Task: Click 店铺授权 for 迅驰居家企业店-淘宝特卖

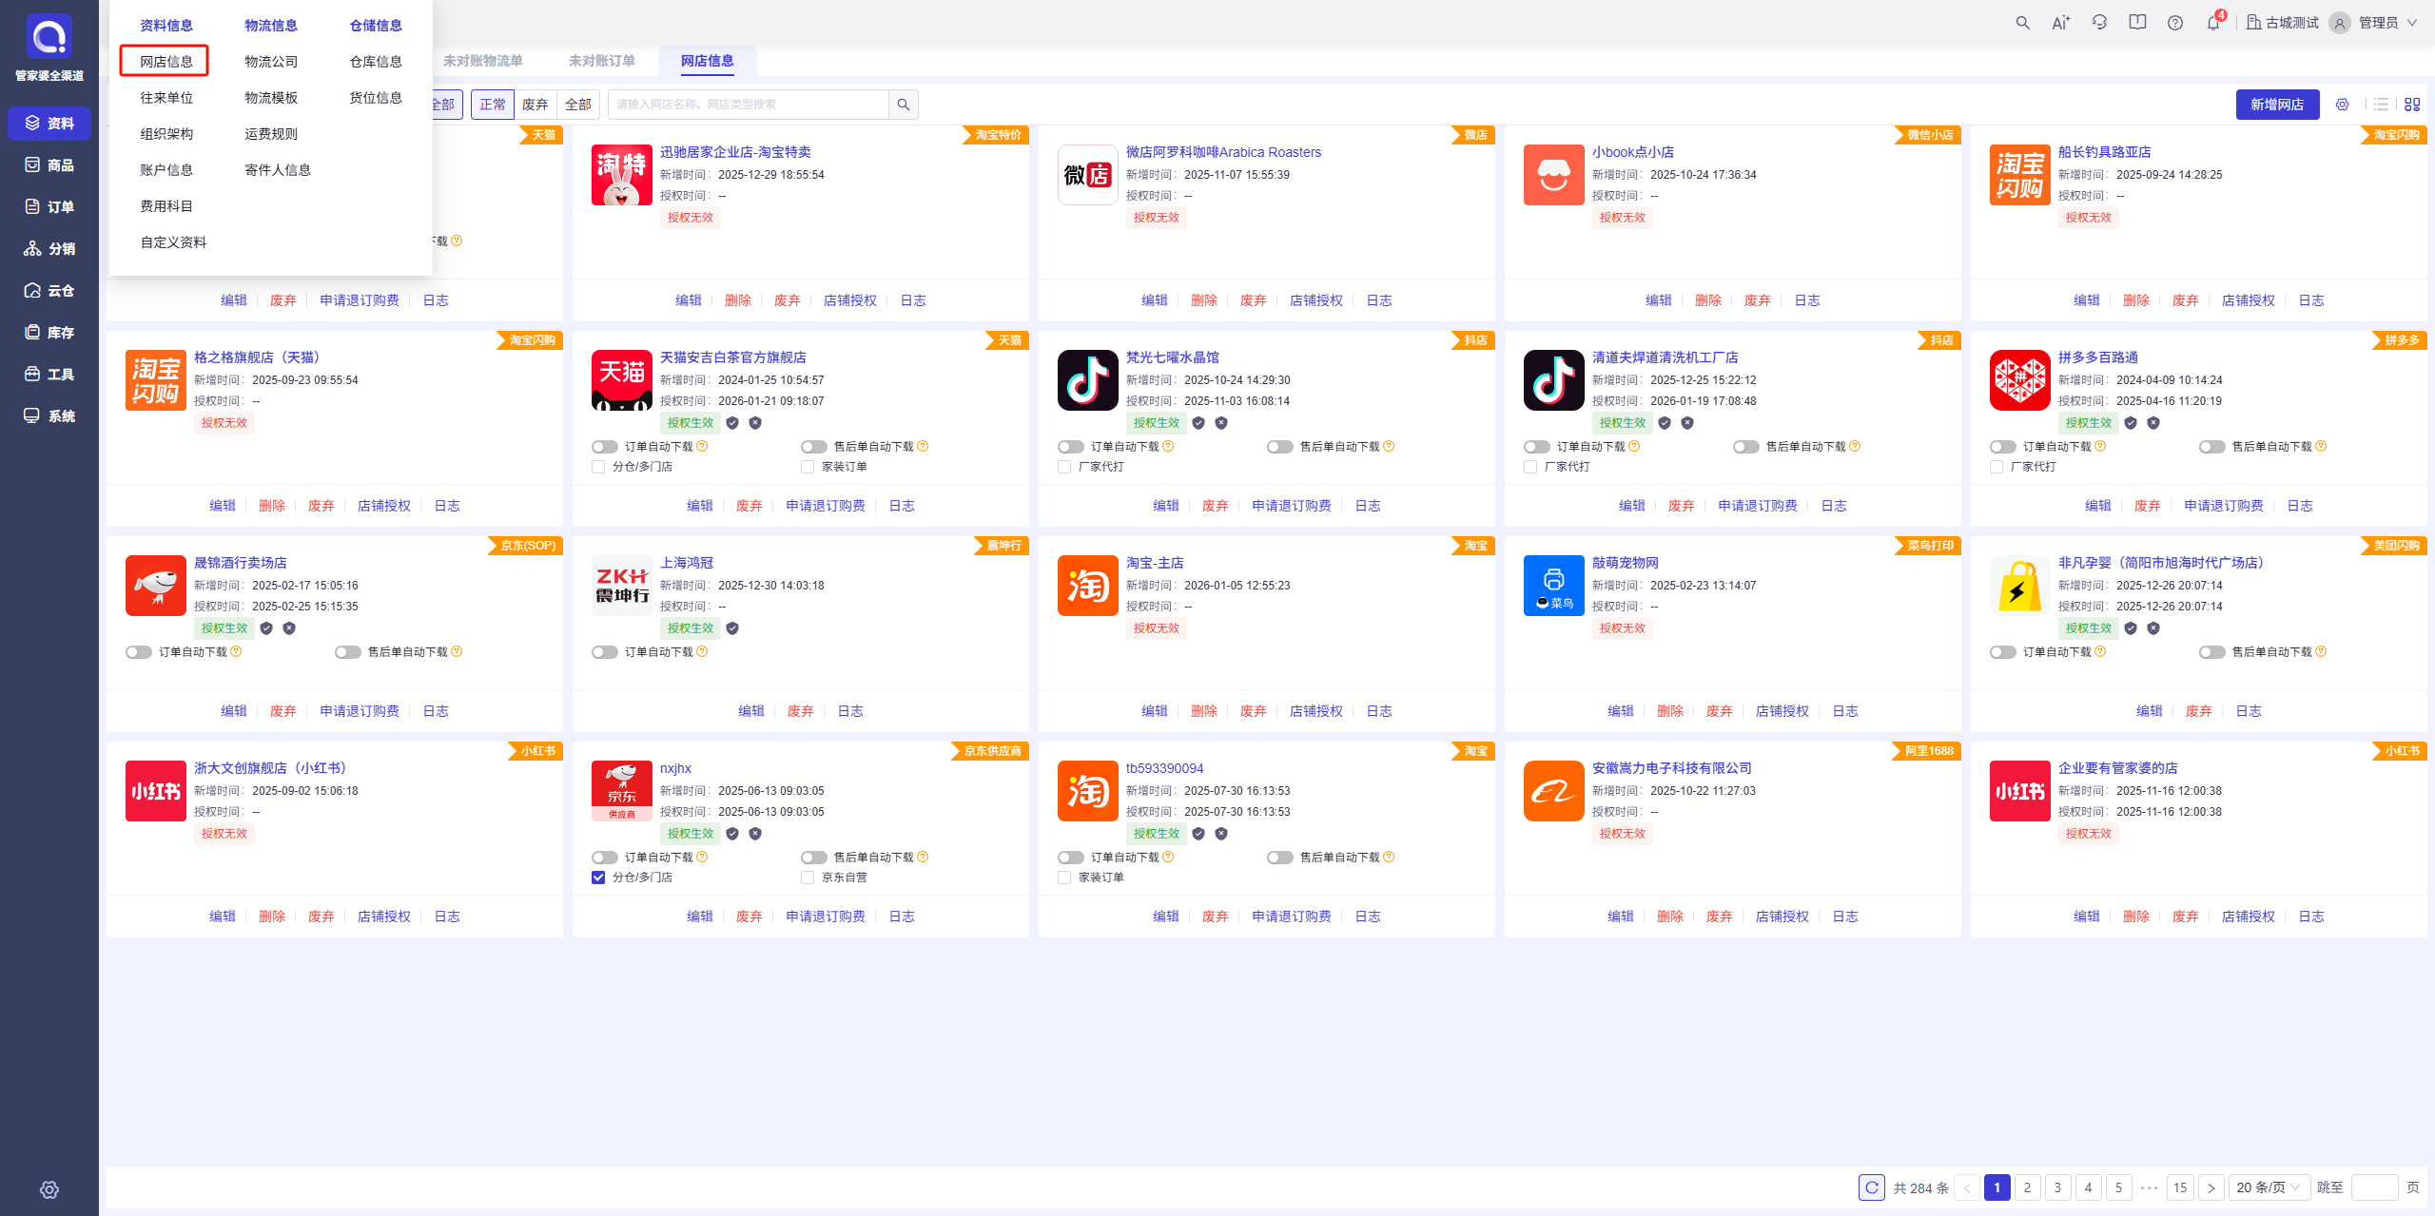Action: (x=850, y=300)
